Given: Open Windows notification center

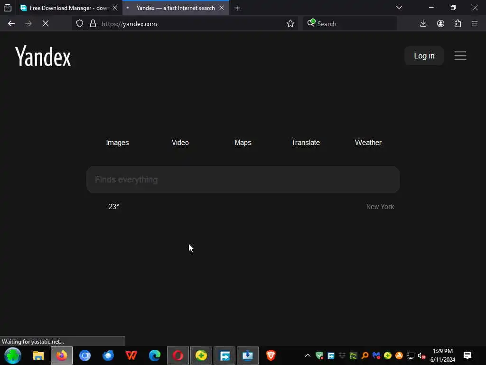Looking at the screenshot, I should (x=467, y=355).
